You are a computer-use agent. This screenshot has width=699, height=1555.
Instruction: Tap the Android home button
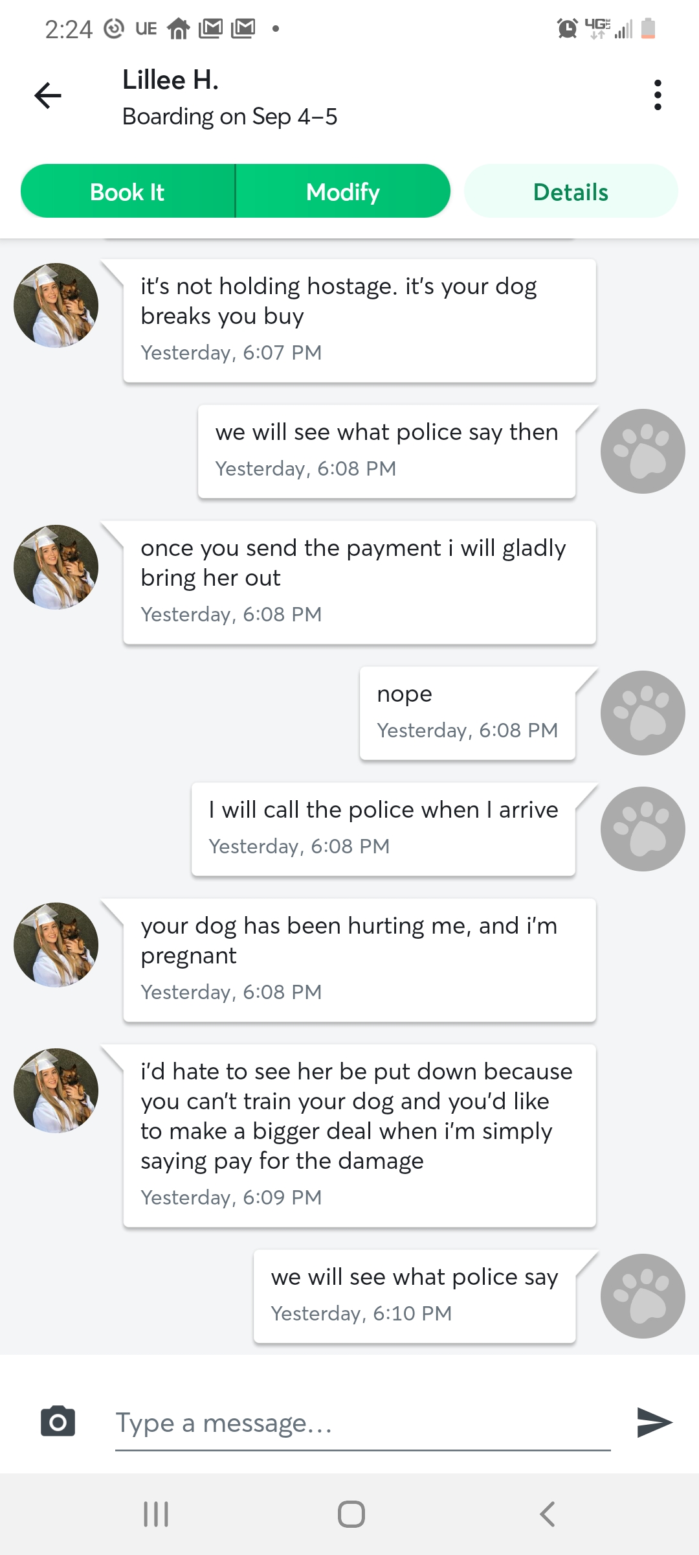[x=351, y=1514]
